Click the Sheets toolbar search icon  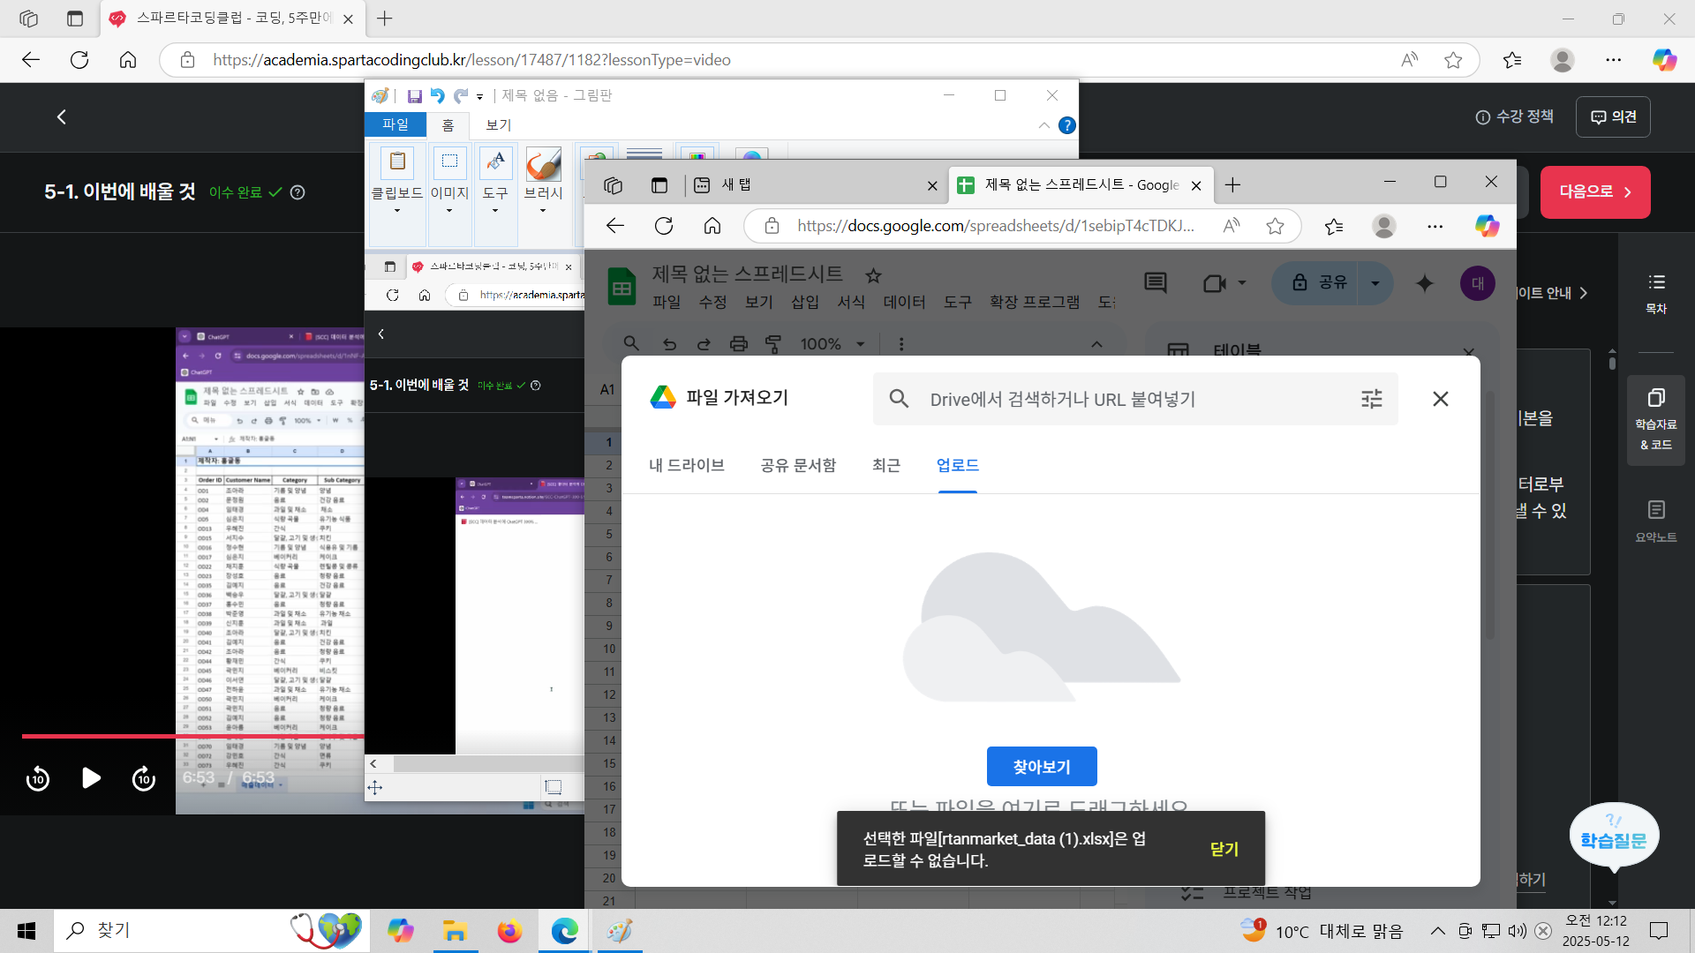(631, 343)
